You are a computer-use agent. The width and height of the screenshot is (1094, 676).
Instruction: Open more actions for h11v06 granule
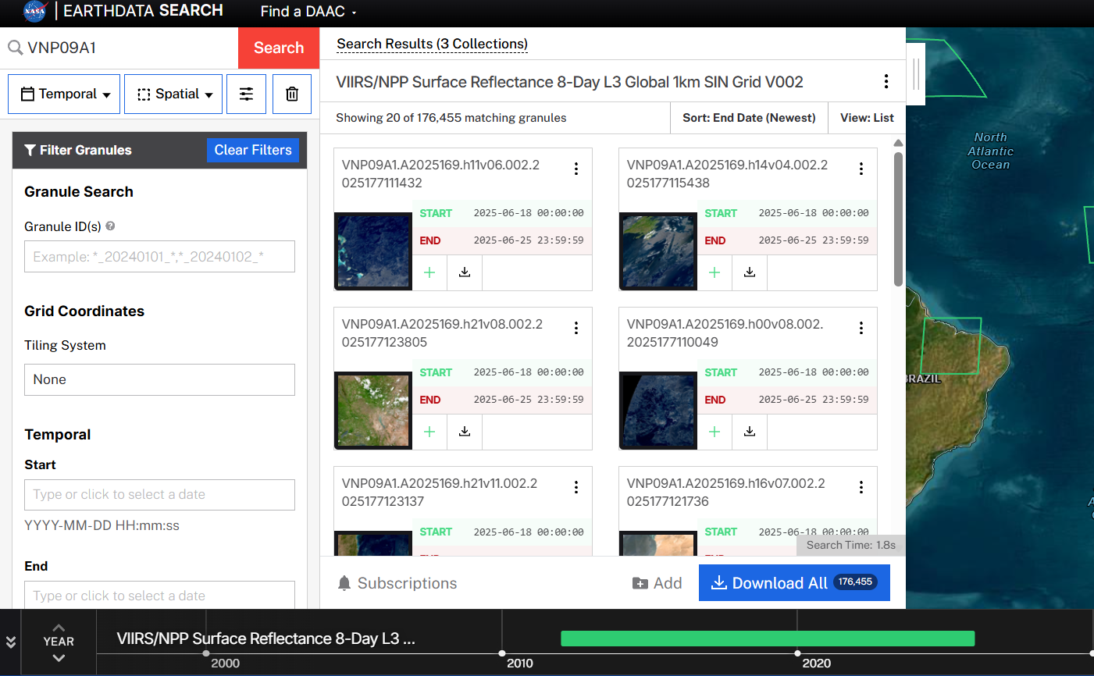(576, 169)
